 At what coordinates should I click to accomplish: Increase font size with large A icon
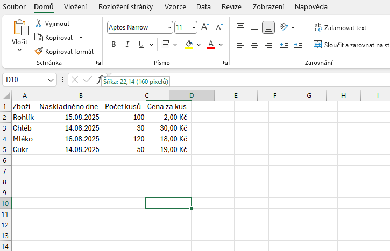click(x=205, y=27)
